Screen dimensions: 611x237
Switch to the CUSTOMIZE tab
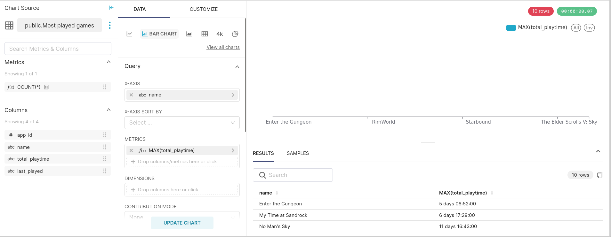tap(204, 9)
